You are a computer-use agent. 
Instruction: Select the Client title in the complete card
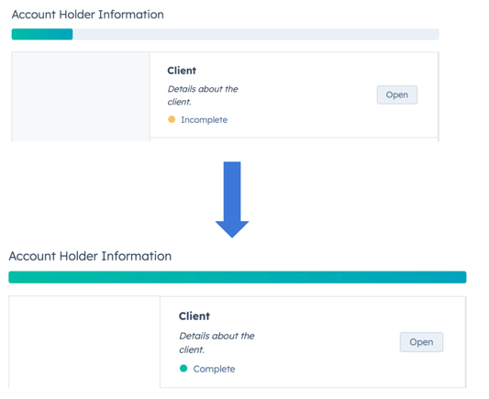coord(194,316)
